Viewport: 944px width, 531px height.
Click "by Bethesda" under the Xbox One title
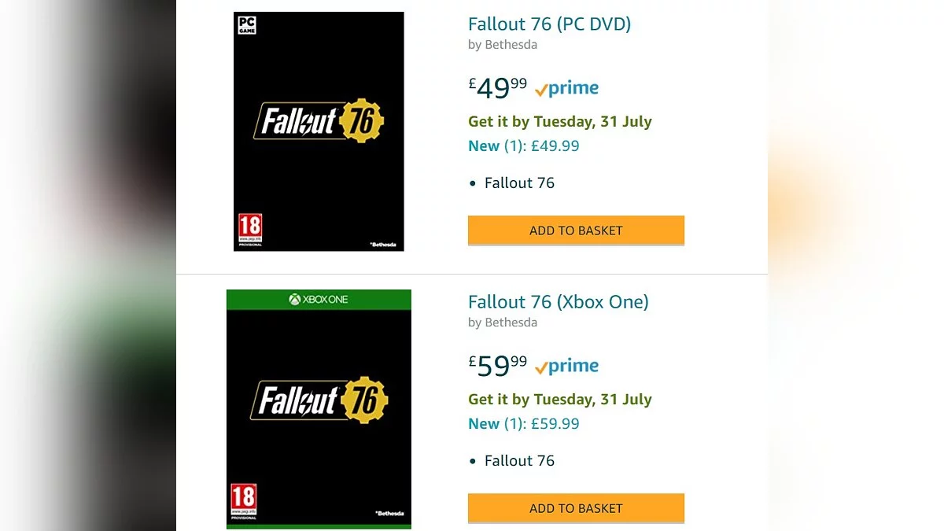point(503,323)
